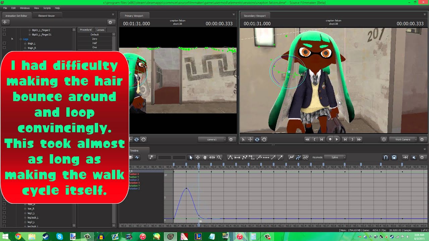
Task: Tick the checkbox beside thigh_R
Action: (x=4, y=48)
